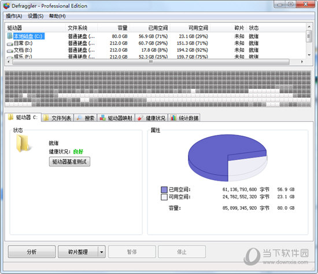The image size is (318, 274).
Task: Click the pill icon on 健康状况 tab
Action: (140, 118)
